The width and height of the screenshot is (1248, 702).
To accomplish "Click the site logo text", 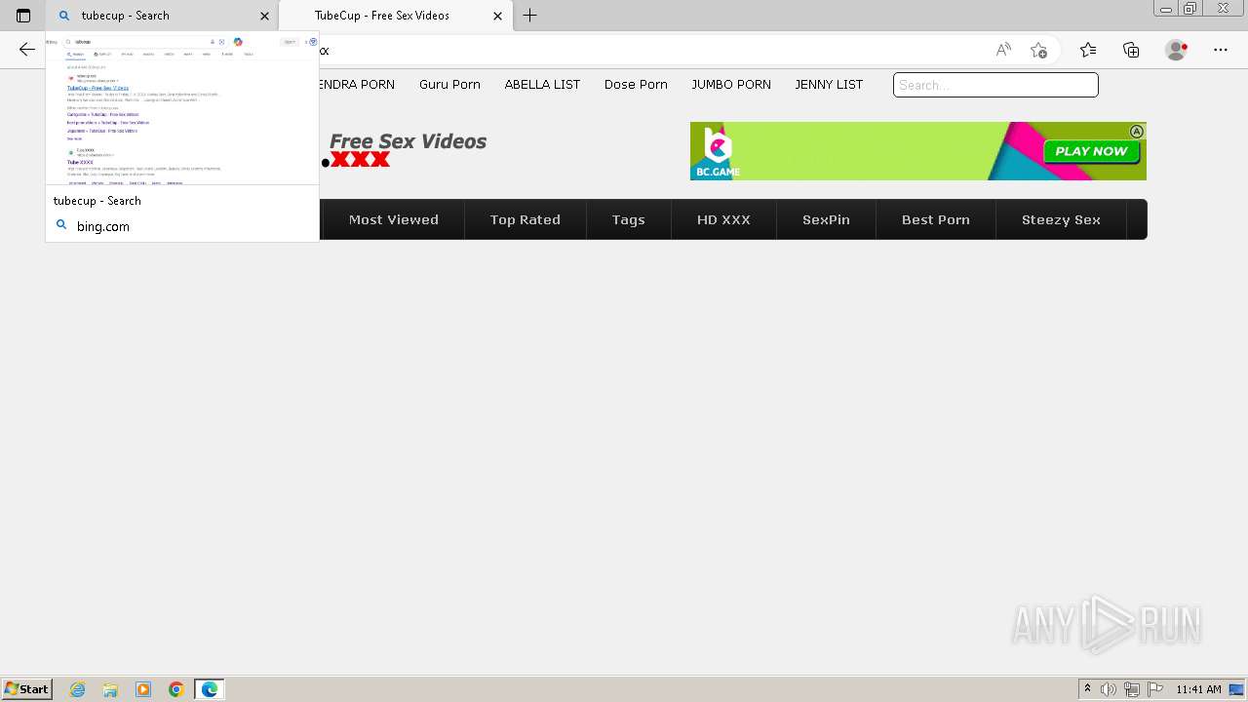I will coord(405,150).
